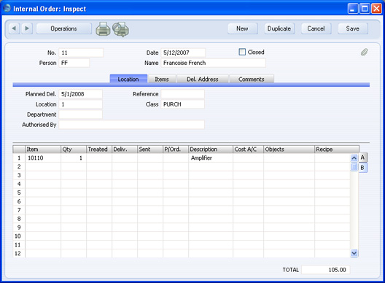Click the Item column header

click(43, 150)
